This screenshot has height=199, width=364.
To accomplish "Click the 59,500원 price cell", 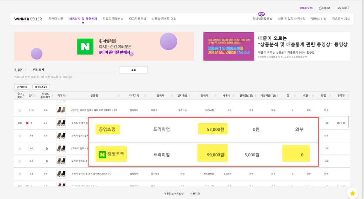I will click(209, 111).
